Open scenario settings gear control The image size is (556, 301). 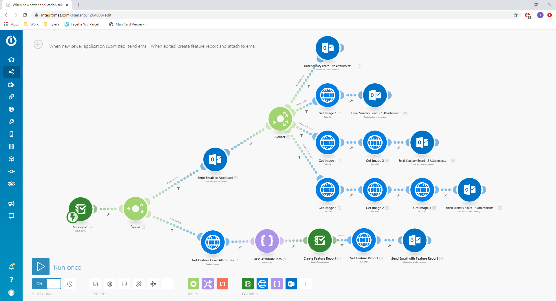pyautogui.click(x=110, y=284)
